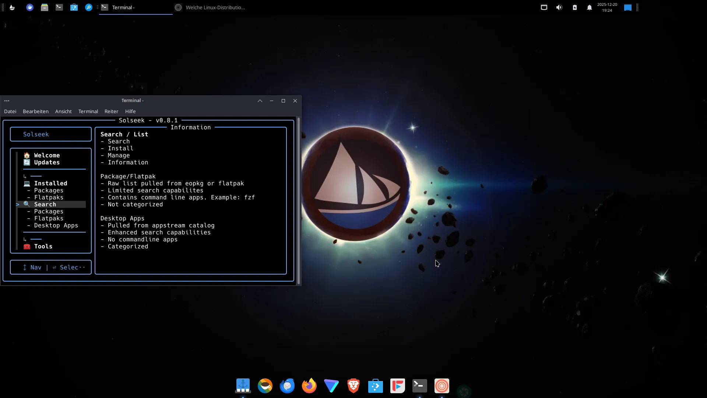The height and width of the screenshot is (398, 707).
Task: Click the date and time clock
Action: point(607,7)
